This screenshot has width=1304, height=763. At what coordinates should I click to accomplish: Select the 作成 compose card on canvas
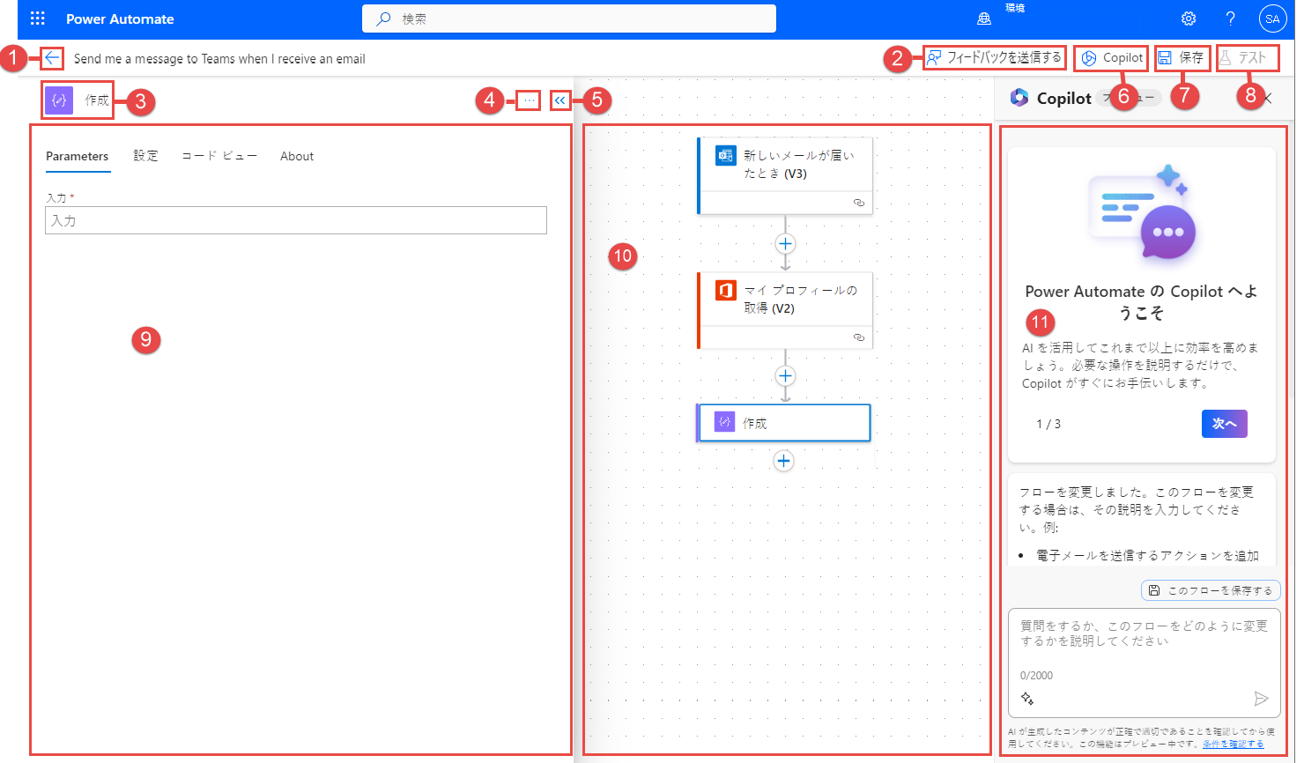pyautogui.click(x=784, y=423)
